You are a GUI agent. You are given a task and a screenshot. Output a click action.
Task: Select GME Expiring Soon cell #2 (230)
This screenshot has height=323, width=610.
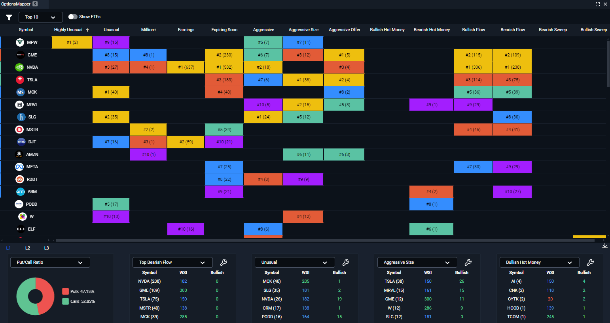[x=224, y=55]
